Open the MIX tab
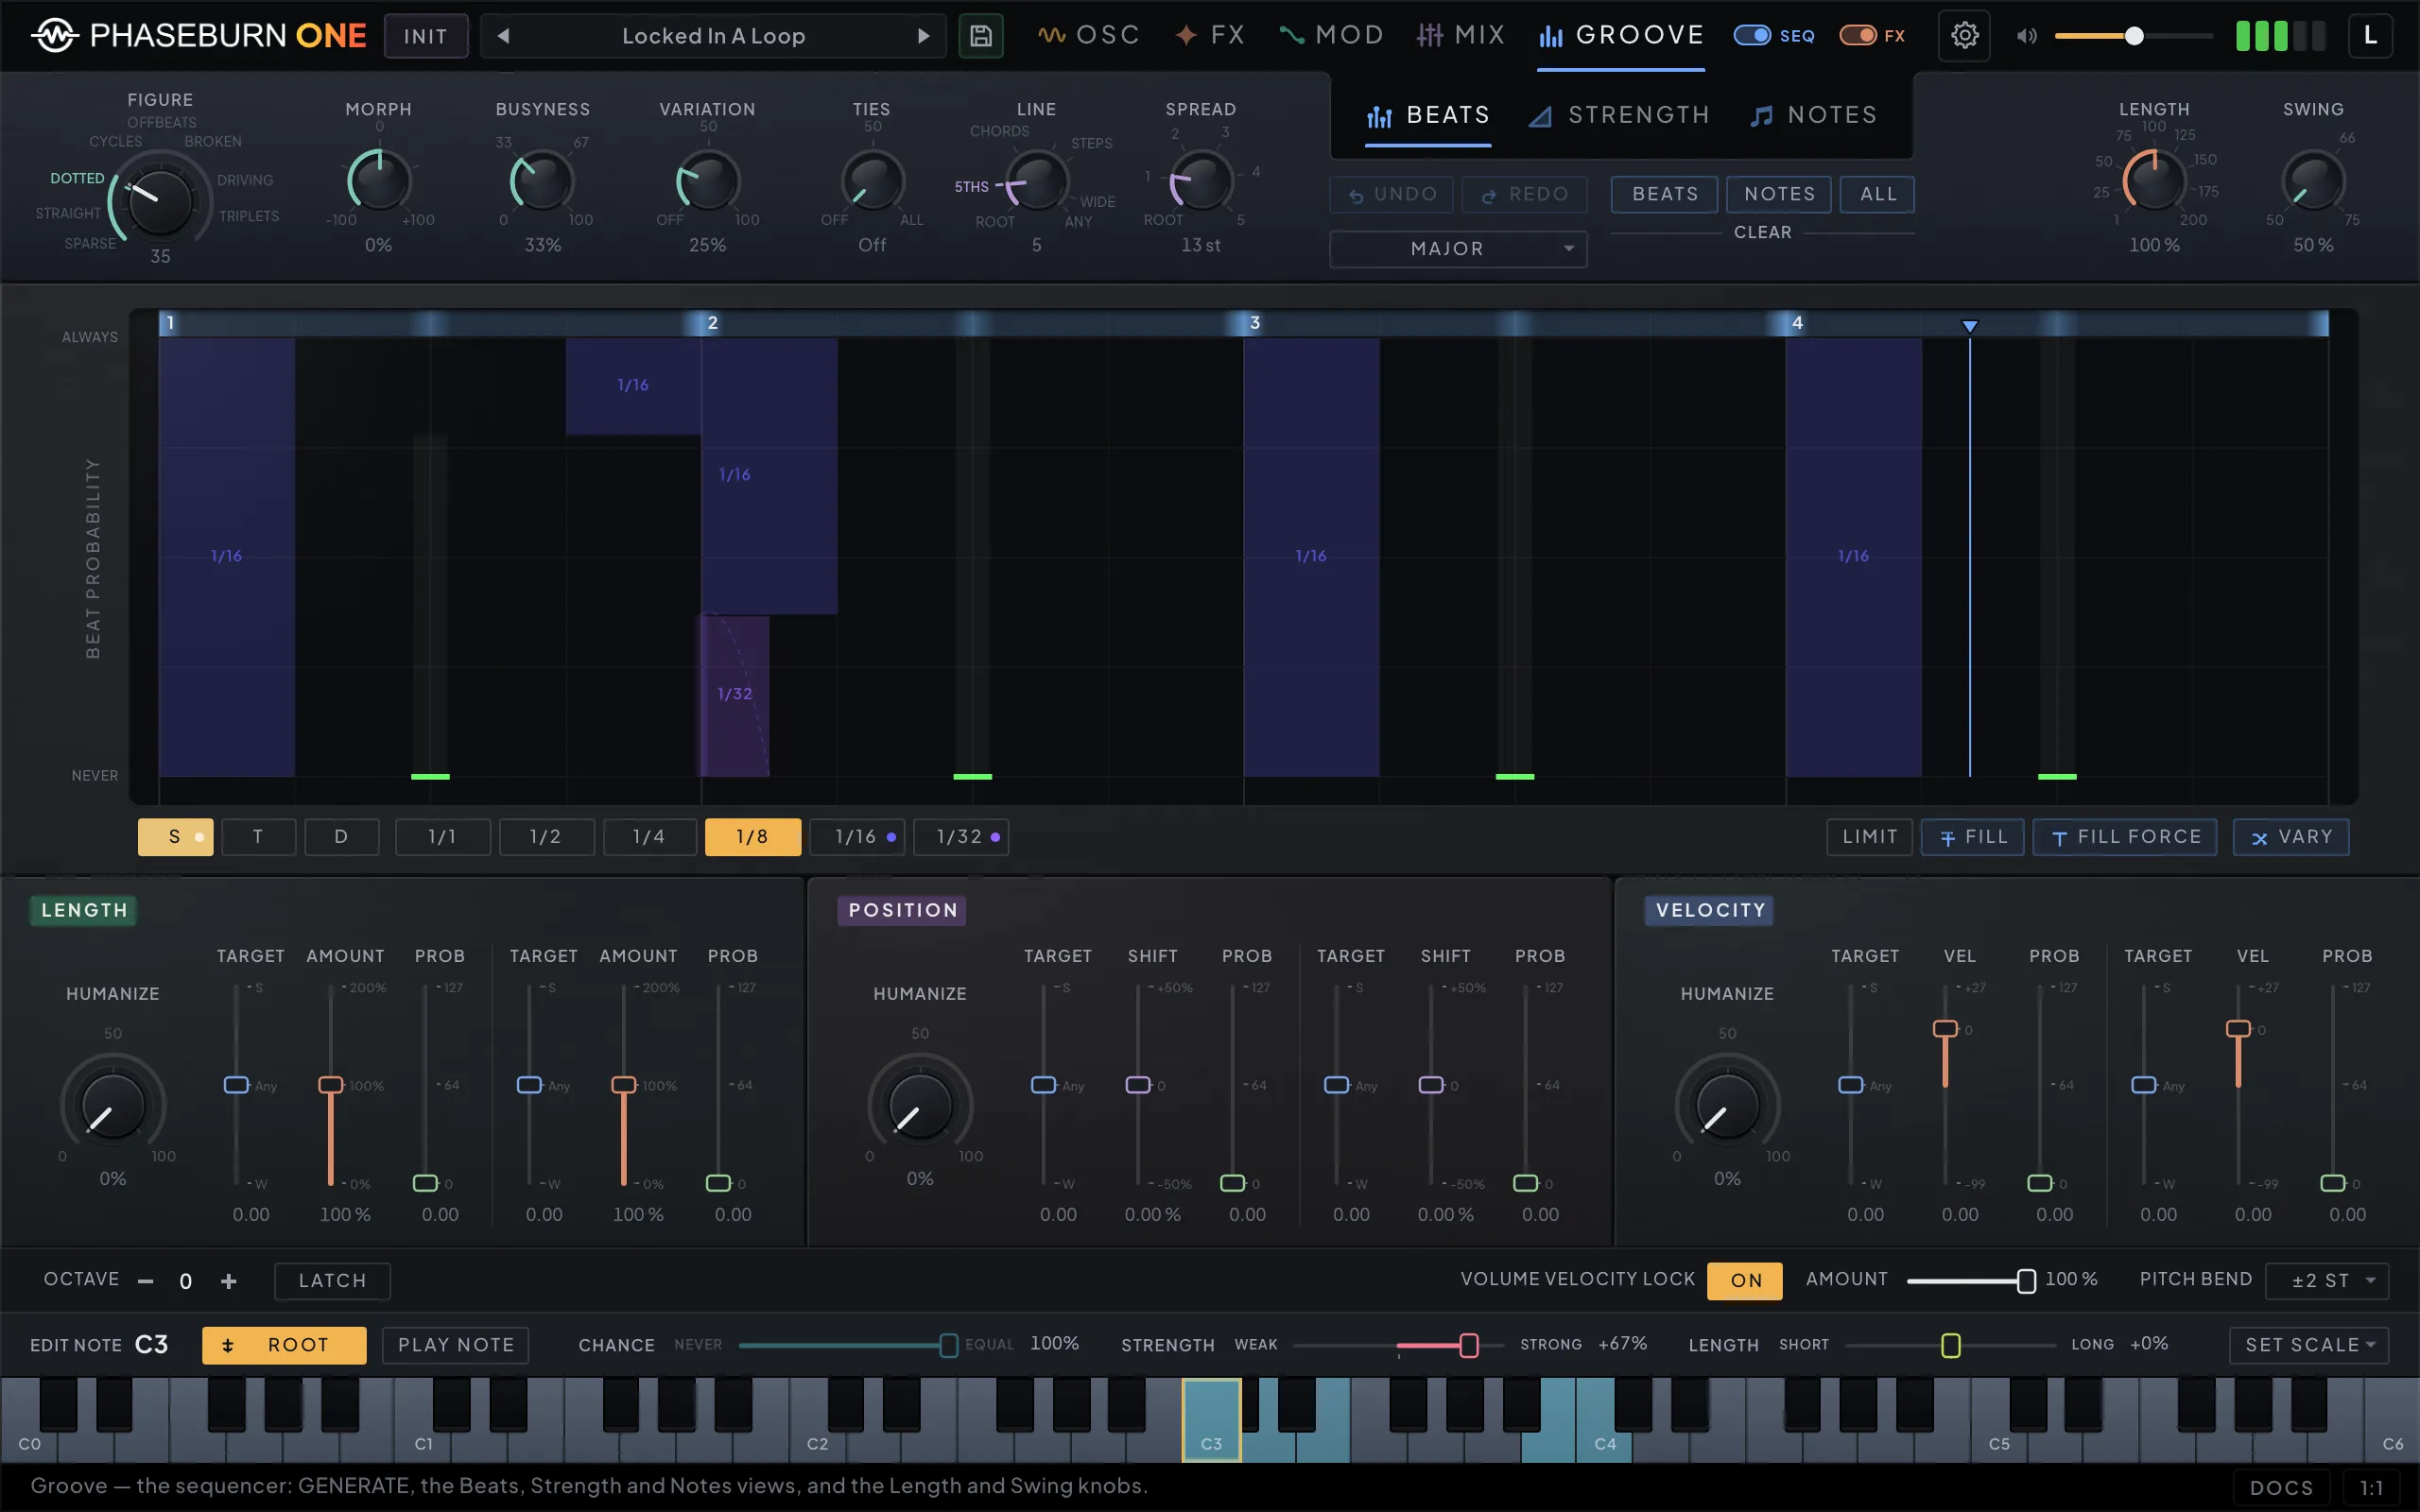Screen dimensions: 2420x1512 coord(1460,35)
